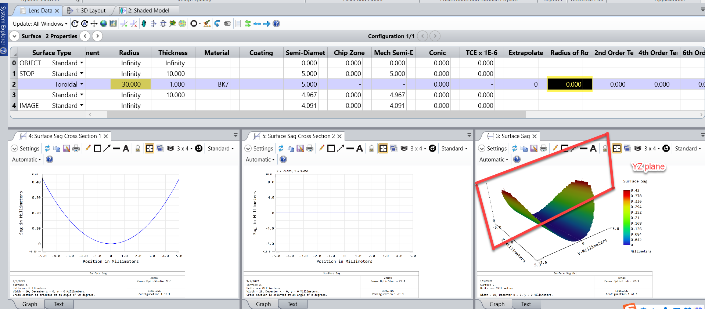Click the delete surface icon with red X
This screenshot has height=309, width=705.
pyautogui.click(x=134, y=24)
